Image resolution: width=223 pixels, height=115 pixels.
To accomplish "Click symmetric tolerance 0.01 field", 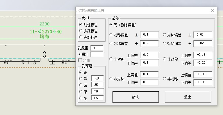I will 203,35.
